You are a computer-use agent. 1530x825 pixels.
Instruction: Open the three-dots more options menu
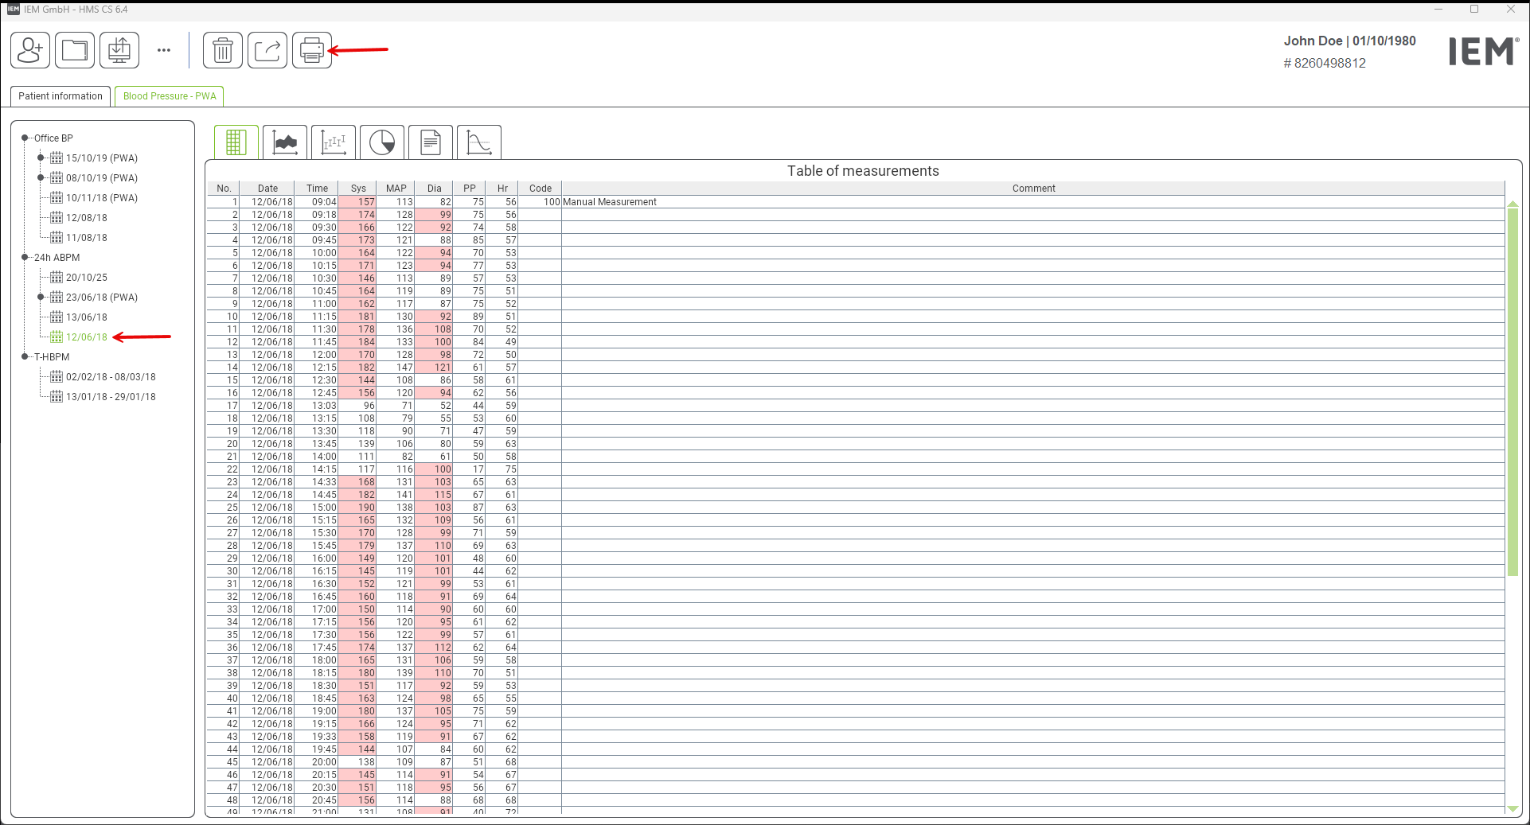coord(164,50)
